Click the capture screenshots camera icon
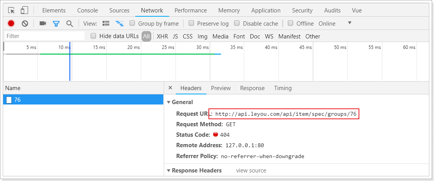434x181 pixels. coord(43,23)
